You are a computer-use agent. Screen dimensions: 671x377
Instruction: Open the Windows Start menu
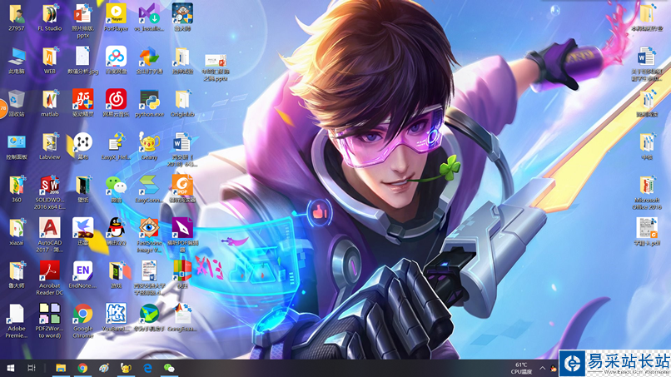pos(11,368)
